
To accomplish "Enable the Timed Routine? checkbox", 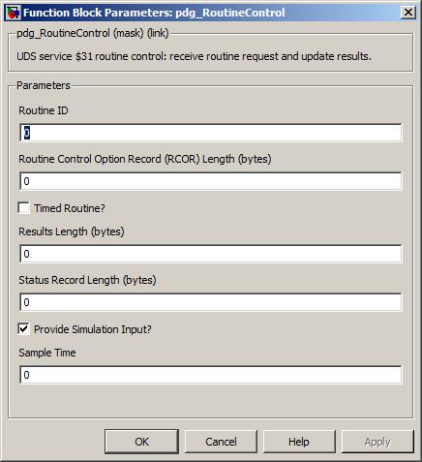I will [23, 208].
